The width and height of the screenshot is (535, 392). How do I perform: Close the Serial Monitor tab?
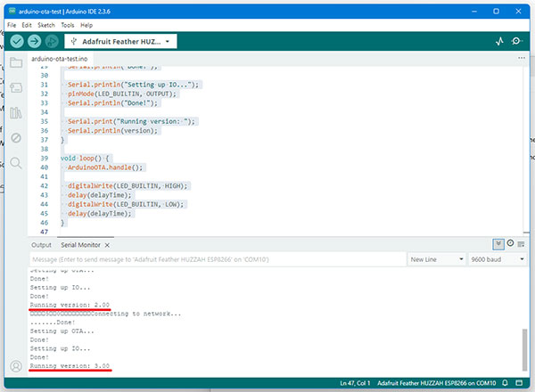tap(107, 245)
